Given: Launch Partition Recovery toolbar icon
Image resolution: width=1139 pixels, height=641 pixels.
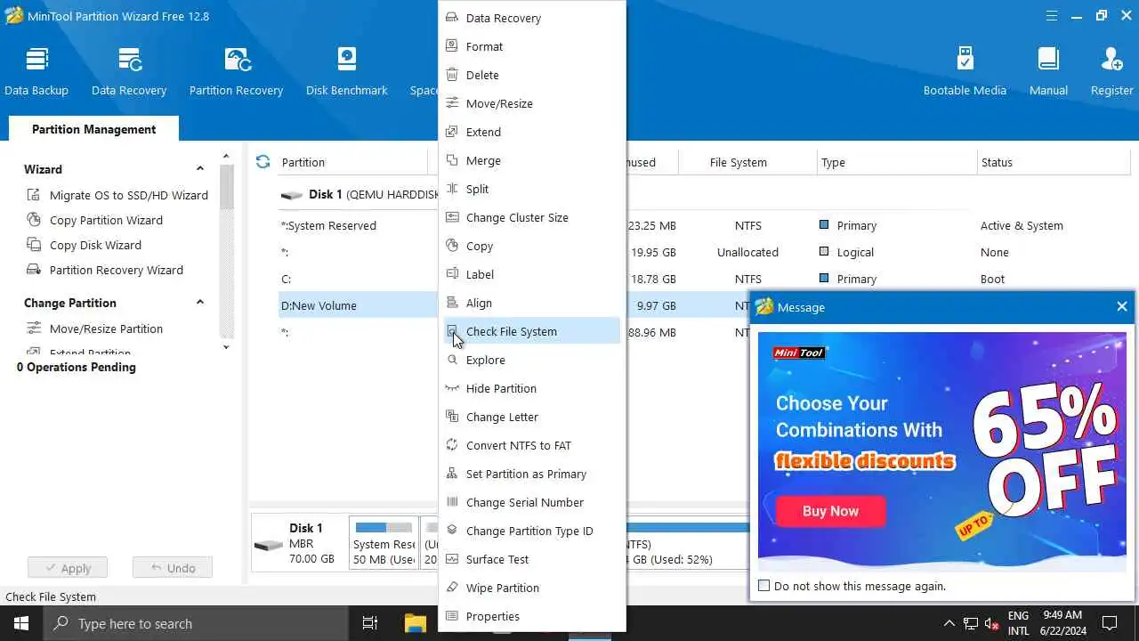Looking at the screenshot, I should [237, 60].
